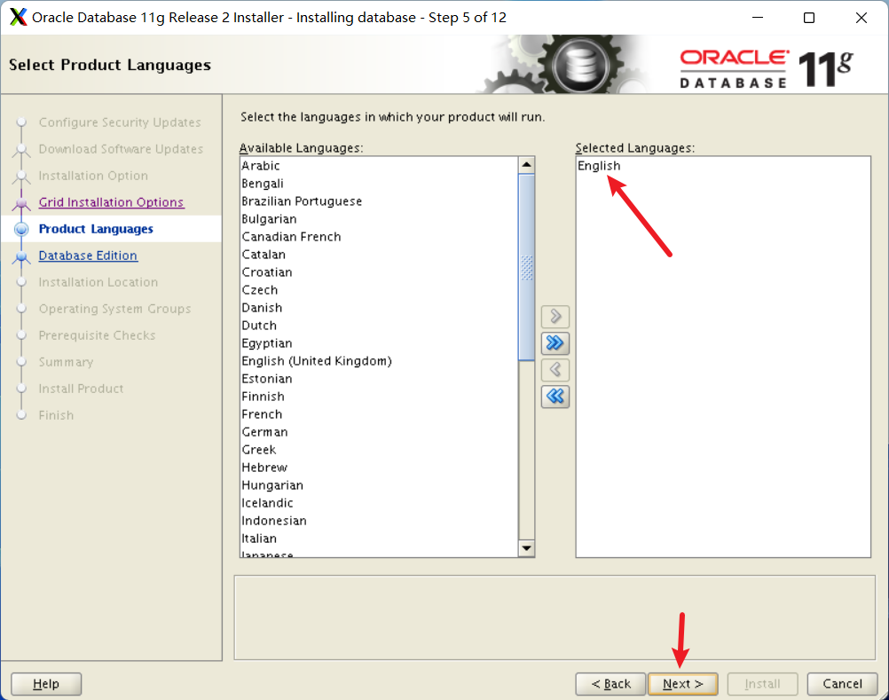
Task: Return to previous step with Back button
Action: pyautogui.click(x=610, y=683)
